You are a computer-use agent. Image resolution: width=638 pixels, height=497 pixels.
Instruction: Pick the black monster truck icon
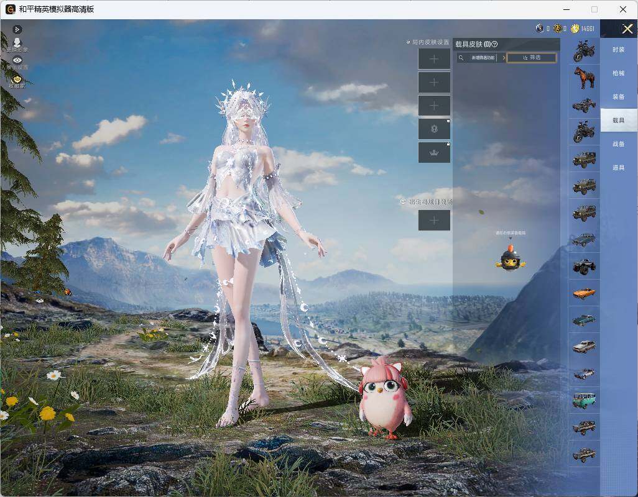(x=584, y=267)
